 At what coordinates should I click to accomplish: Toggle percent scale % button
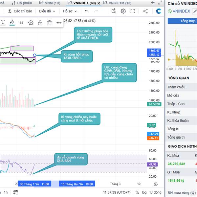click(137, 192)
